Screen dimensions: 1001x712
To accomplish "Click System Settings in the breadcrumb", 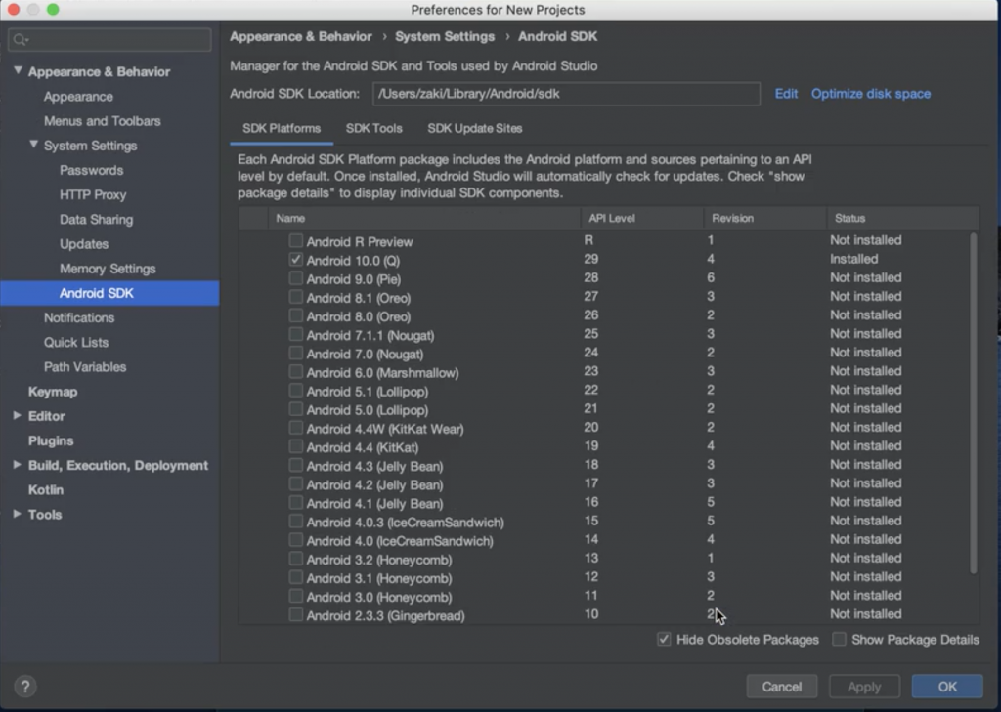I will coord(445,36).
